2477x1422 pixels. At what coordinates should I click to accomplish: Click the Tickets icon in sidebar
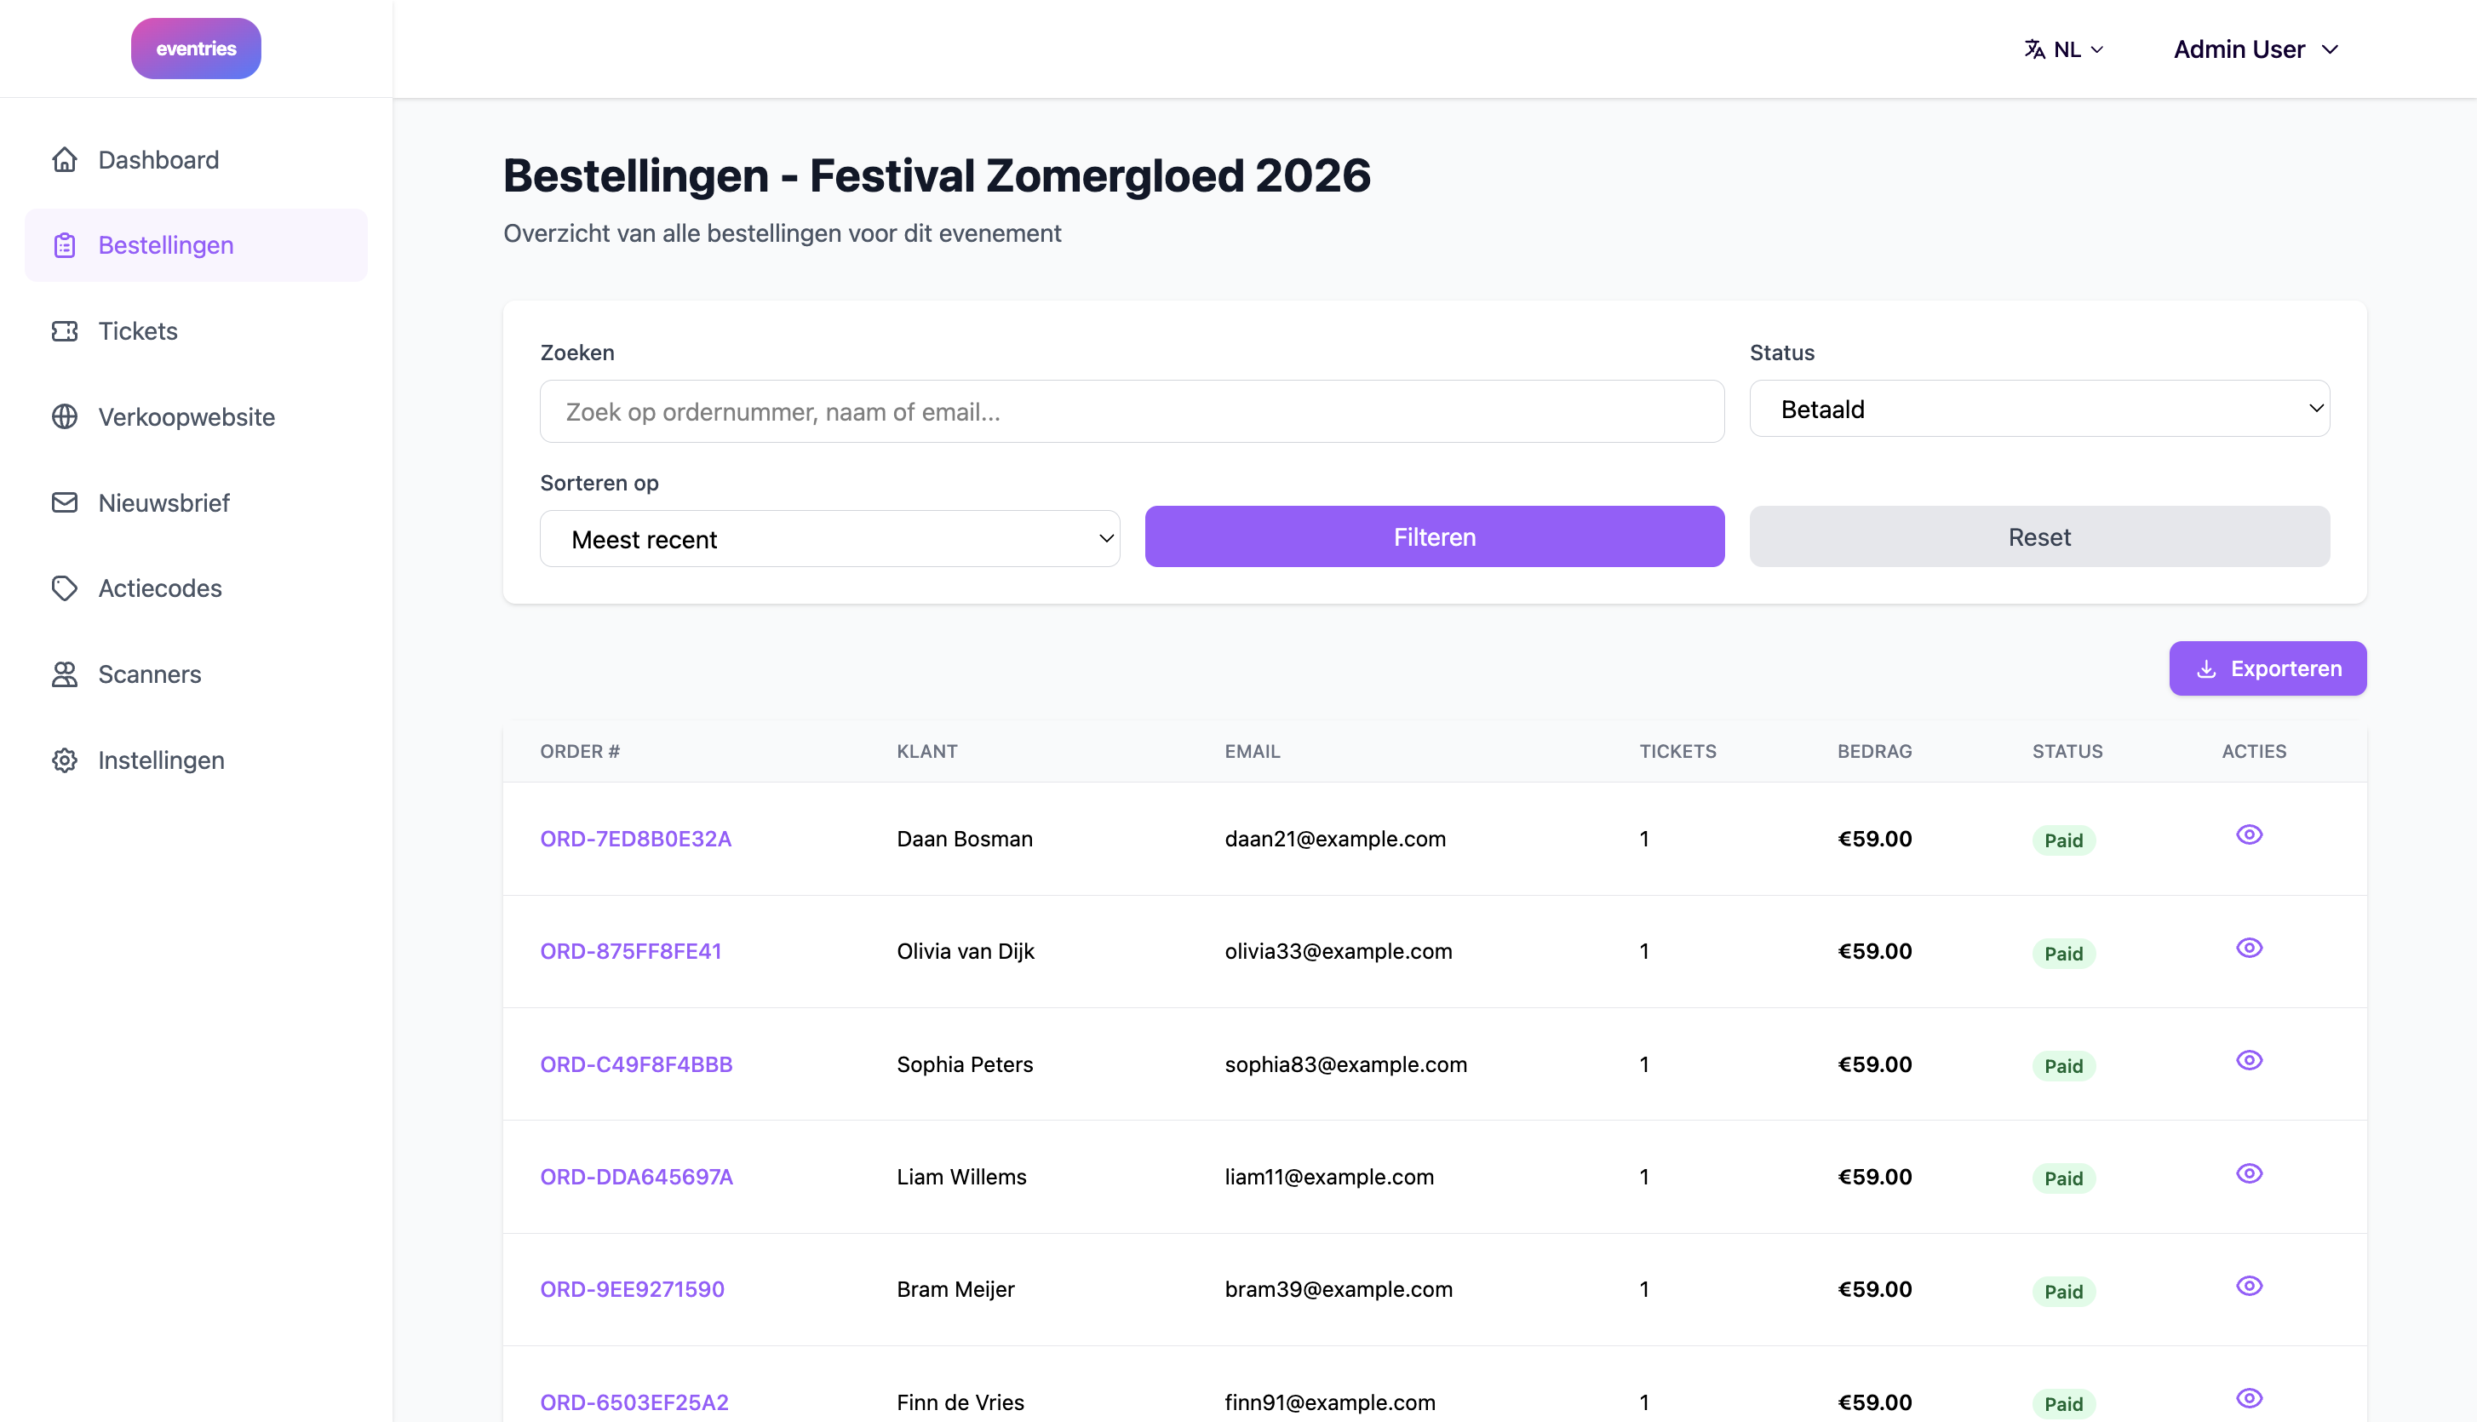pyautogui.click(x=65, y=331)
